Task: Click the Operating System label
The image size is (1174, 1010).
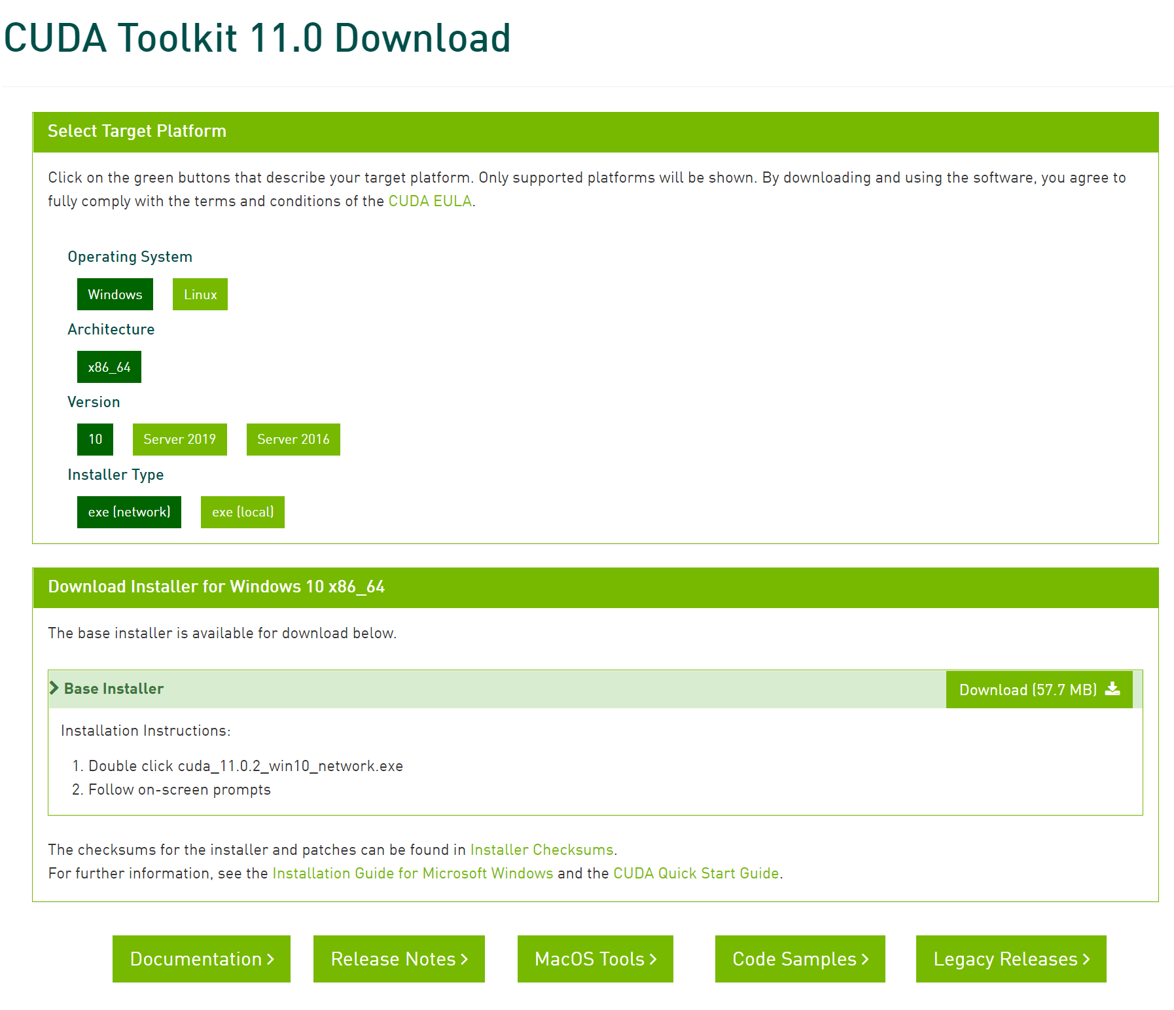Action: (130, 257)
